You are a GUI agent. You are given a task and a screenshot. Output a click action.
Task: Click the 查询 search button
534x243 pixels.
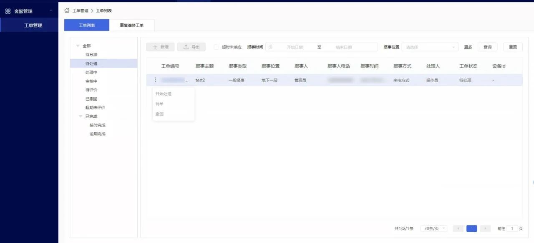coord(487,47)
